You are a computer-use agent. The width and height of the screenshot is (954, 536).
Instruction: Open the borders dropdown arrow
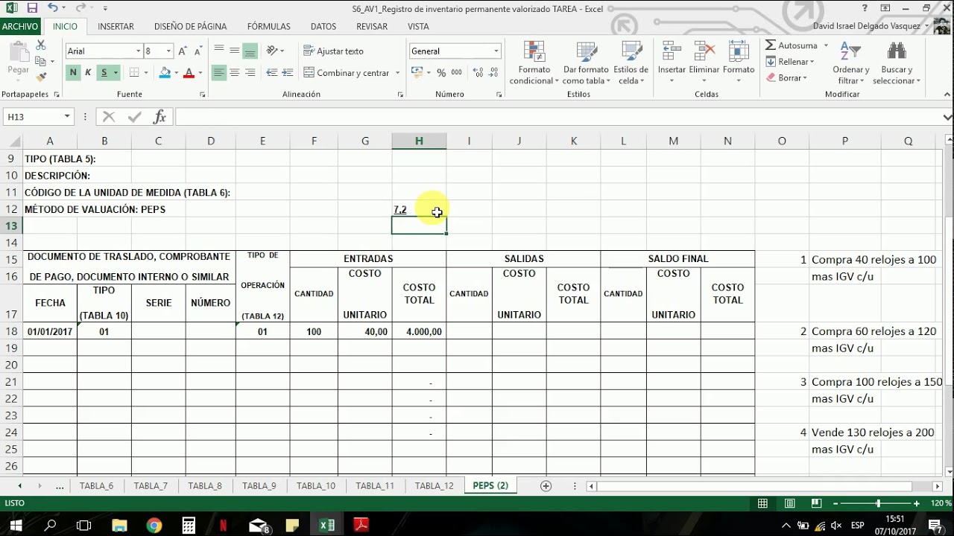click(146, 73)
